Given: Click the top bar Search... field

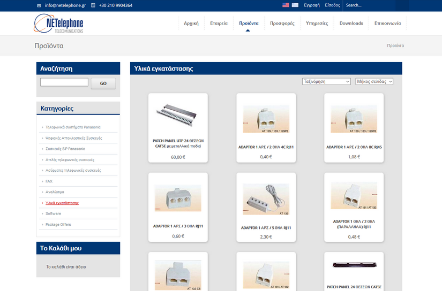Looking at the screenshot, I should 369,5.
